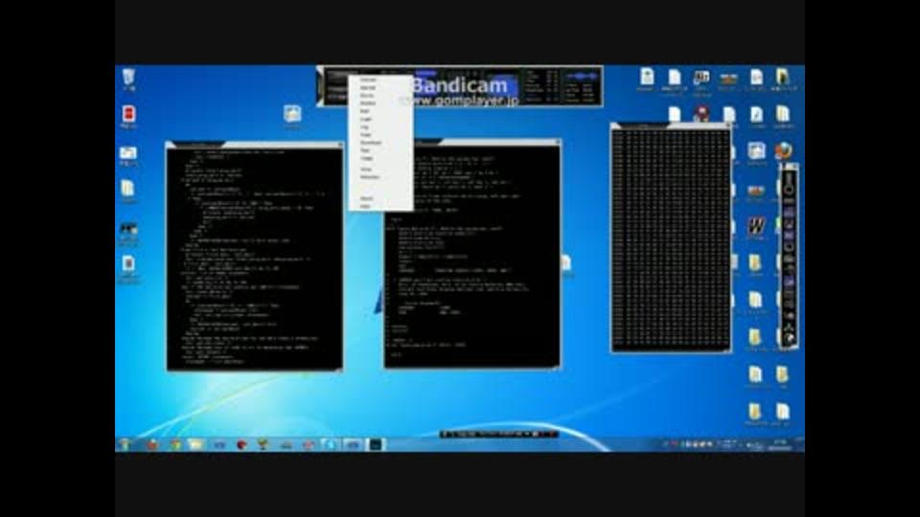The width and height of the screenshot is (920, 517).
Task: Launch the Firefox shortcut on the desktop
Action: pos(783,150)
